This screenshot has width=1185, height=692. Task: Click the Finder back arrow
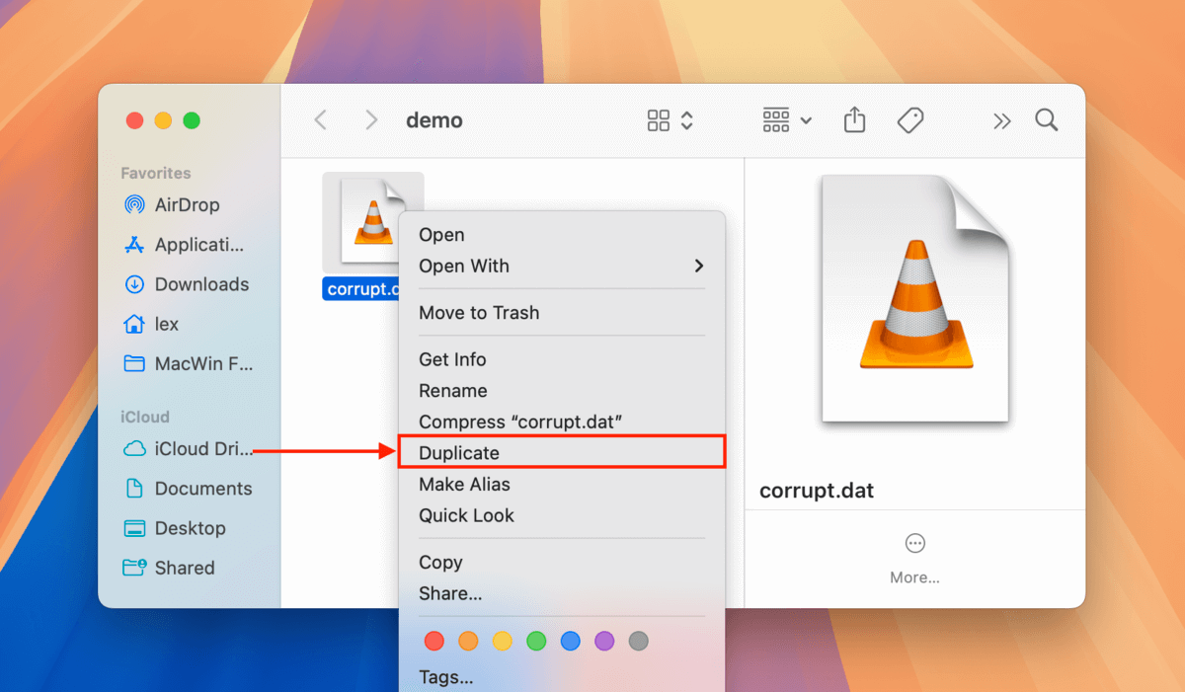320,120
